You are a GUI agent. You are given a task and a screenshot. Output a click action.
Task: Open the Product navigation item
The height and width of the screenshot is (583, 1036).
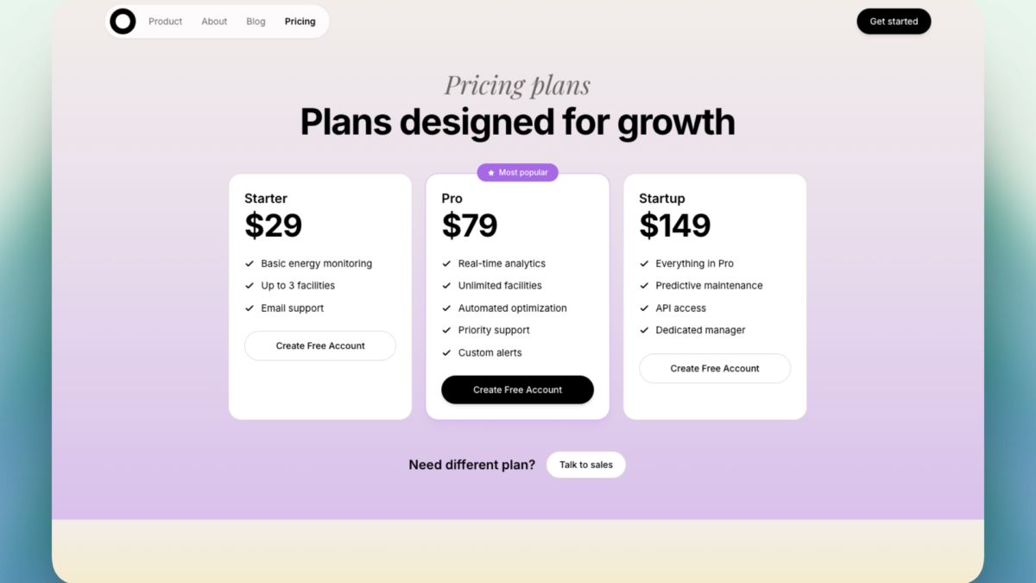165,21
